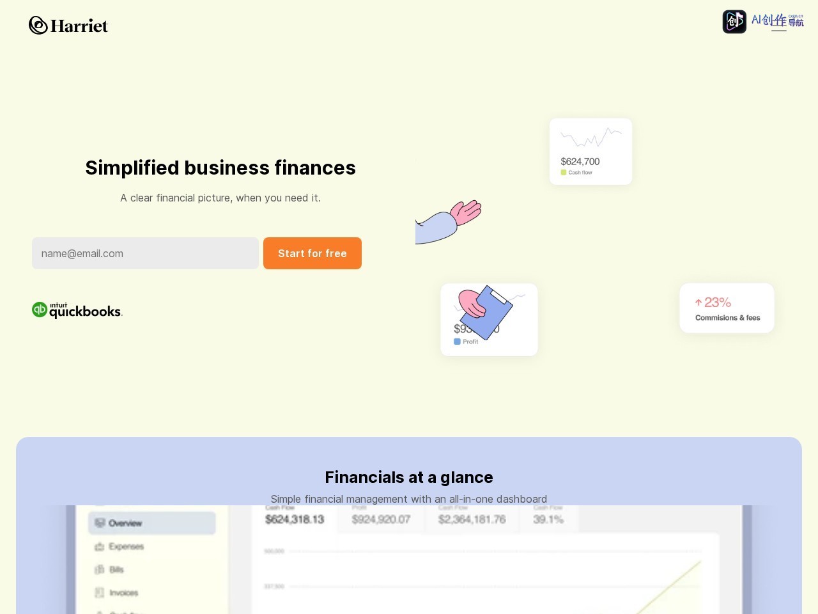Click the pink hand illustration
This screenshot has height=614, width=818.
(466, 212)
